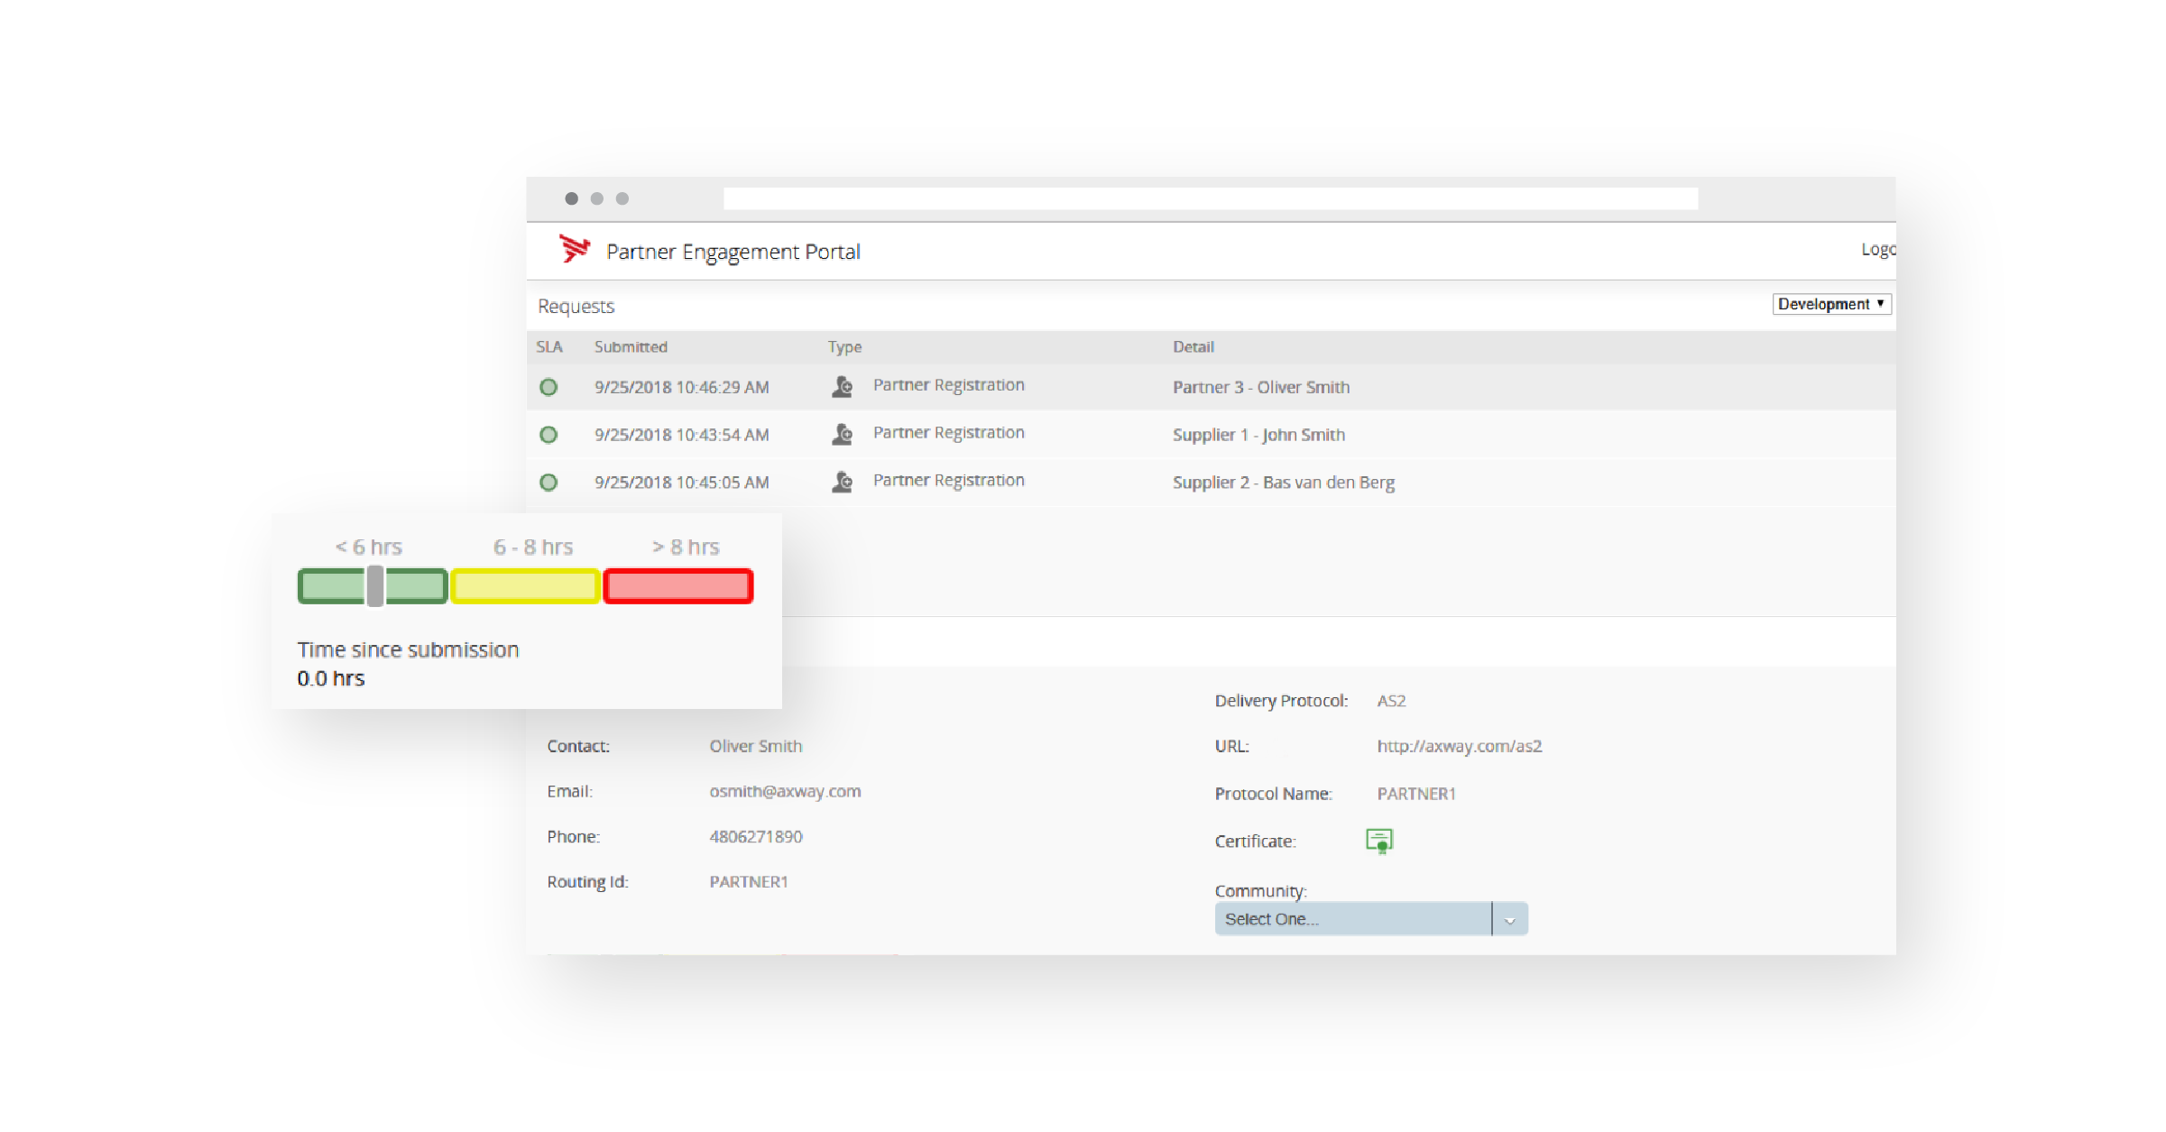Click registration icon in Oliver Smith row
The width and height of the screenshot is (2166, 1132).
tap(842, 386)
